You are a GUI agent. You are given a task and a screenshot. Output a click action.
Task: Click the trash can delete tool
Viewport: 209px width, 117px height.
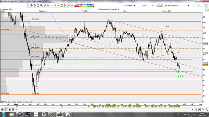[35, 6]
